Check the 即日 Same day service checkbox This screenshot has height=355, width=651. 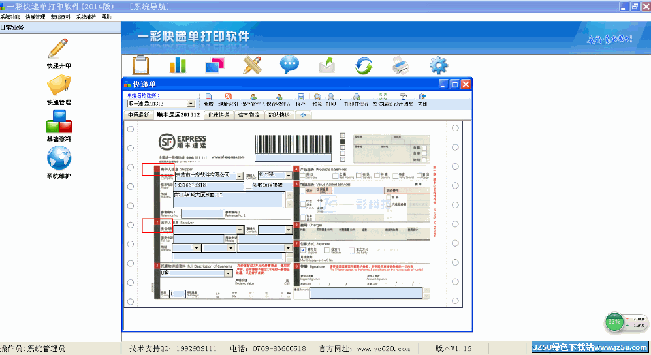303,176
